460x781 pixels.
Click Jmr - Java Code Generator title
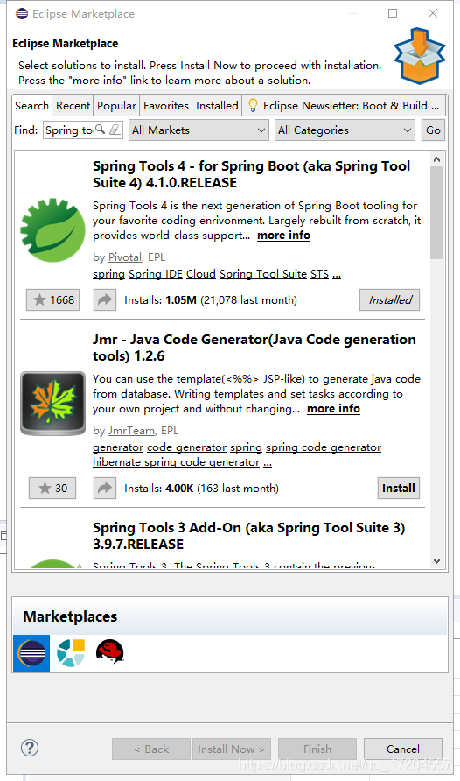click(x=254, y=348)
